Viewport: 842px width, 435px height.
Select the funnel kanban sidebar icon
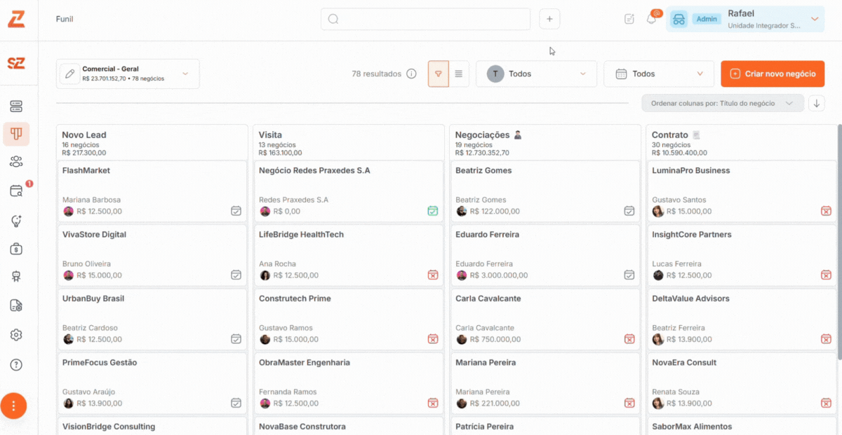pyautogui.click(x=16, y=134)
